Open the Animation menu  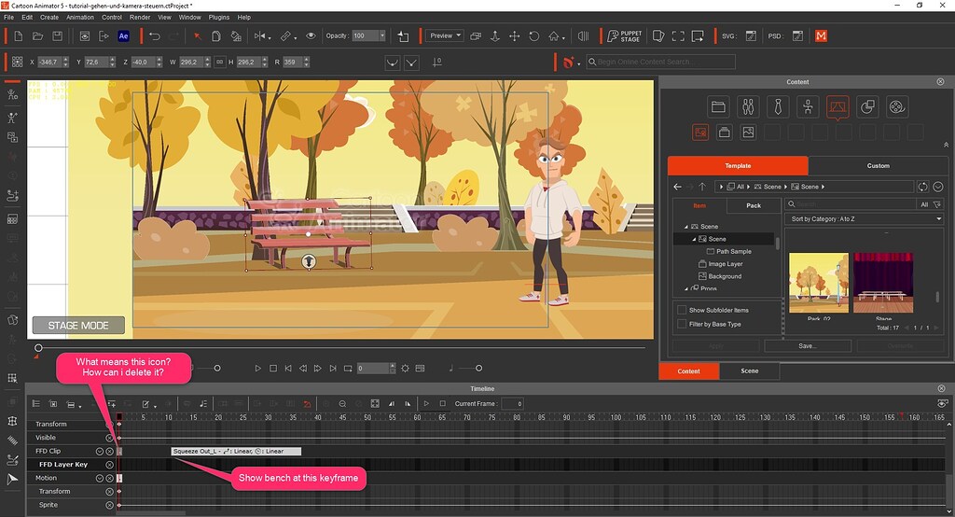[80, 17]
